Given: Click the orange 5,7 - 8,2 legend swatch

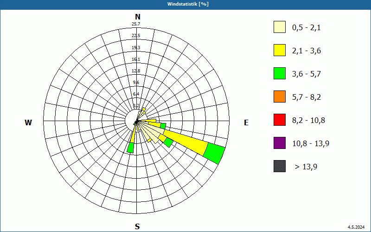Looking at the screenshot, I should (x=280, y=97).
